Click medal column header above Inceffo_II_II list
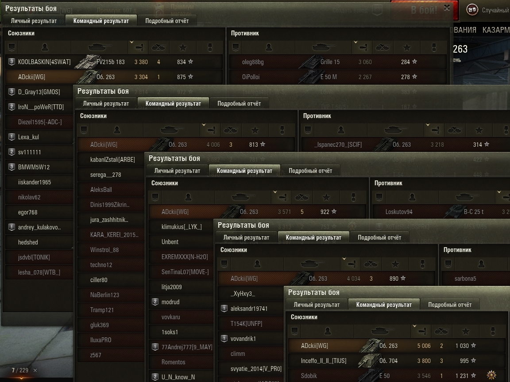The width and height of the screenshot is (510, 382). (493, 331)
